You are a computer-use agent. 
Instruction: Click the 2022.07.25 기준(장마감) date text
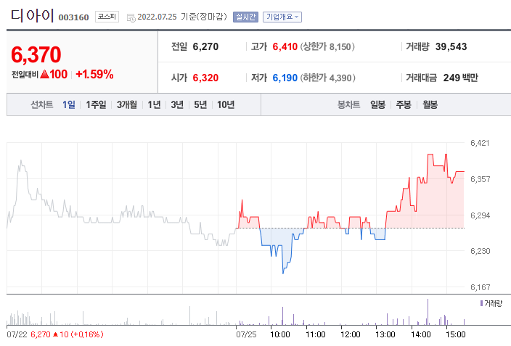pyautogui.click(x=182, y=17)
